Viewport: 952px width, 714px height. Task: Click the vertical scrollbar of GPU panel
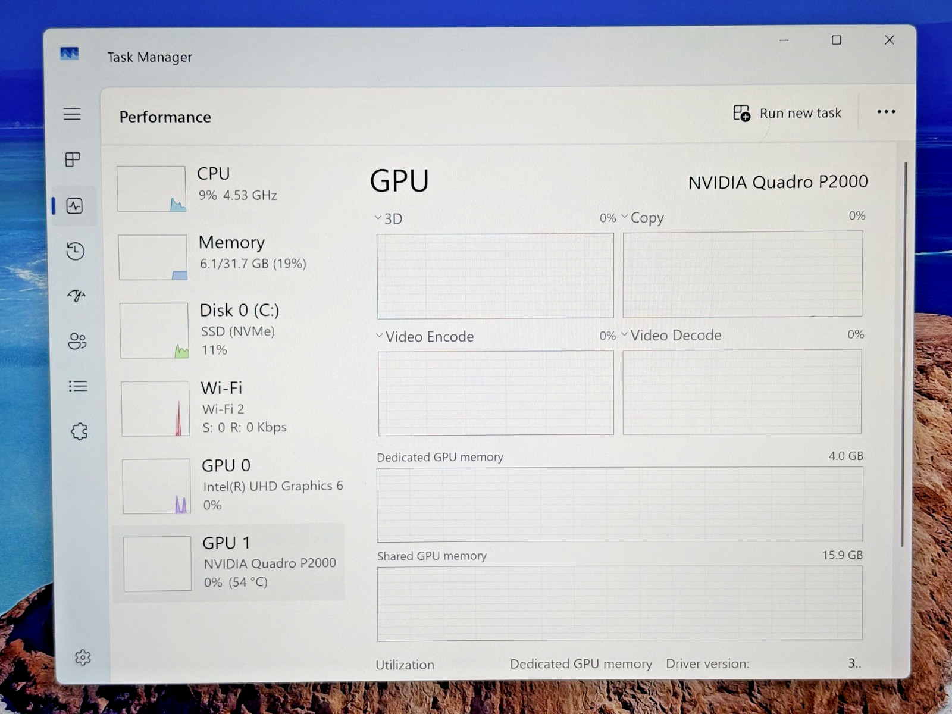[x=903, y=354]
